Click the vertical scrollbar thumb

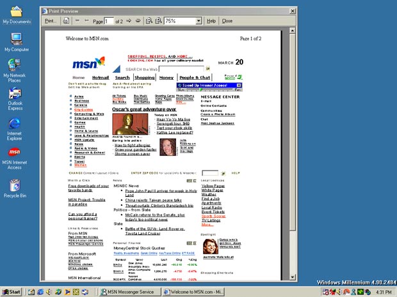[x=293, y=132]
